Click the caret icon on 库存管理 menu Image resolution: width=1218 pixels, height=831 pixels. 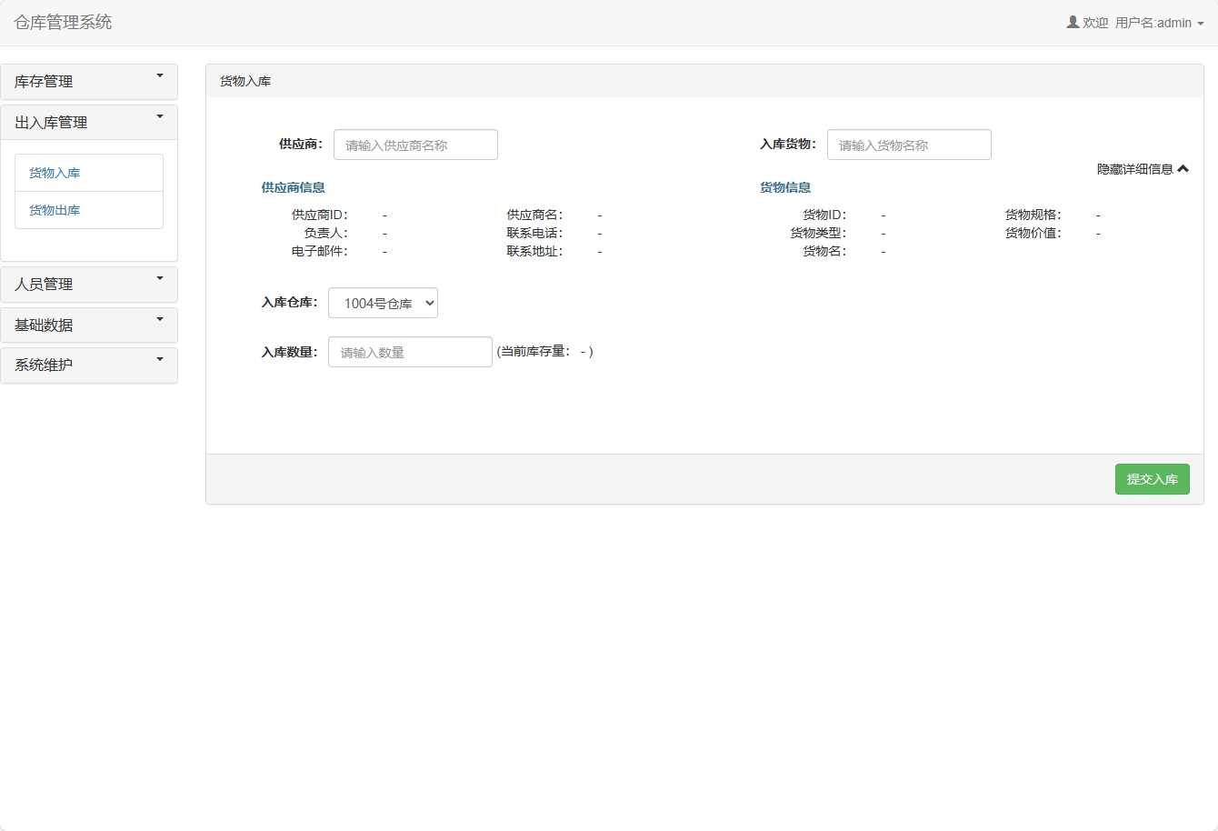pos(162,76)
